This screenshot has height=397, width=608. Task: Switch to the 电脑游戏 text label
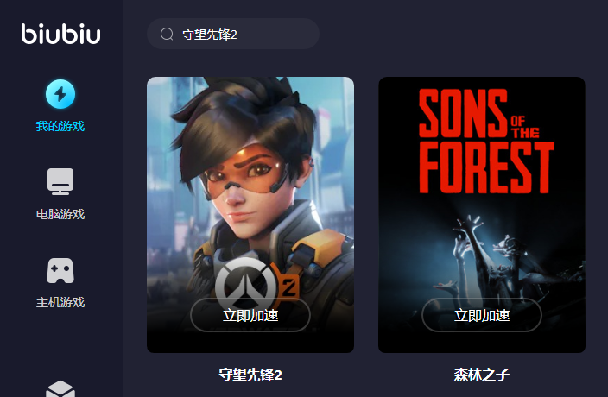(60, 214)
